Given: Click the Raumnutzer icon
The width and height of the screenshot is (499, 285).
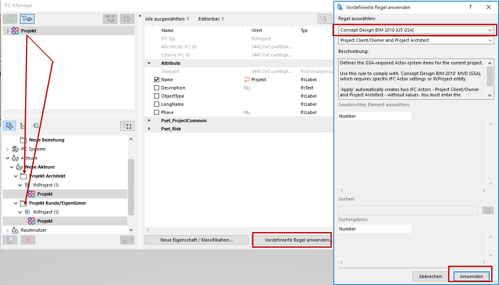Looking at the screenshot, I should click(x=15, y=230).
